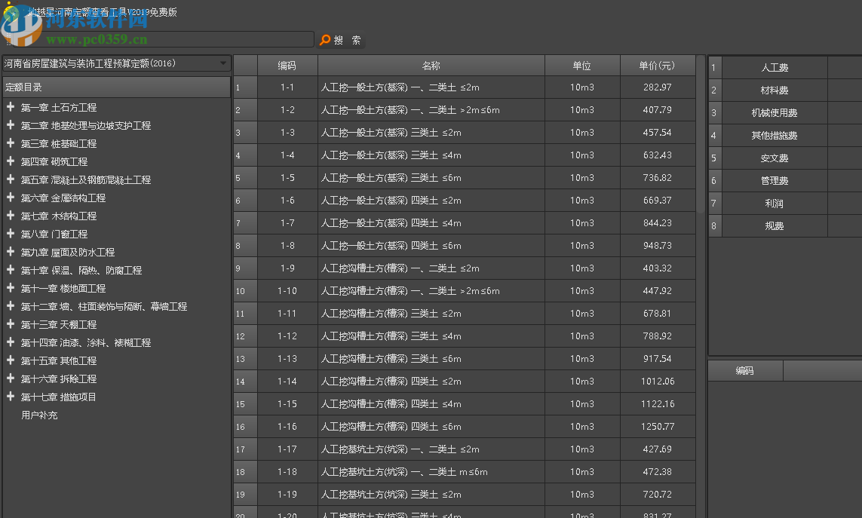Select 第十六章 拆除工程 label

tap(59, 379)
